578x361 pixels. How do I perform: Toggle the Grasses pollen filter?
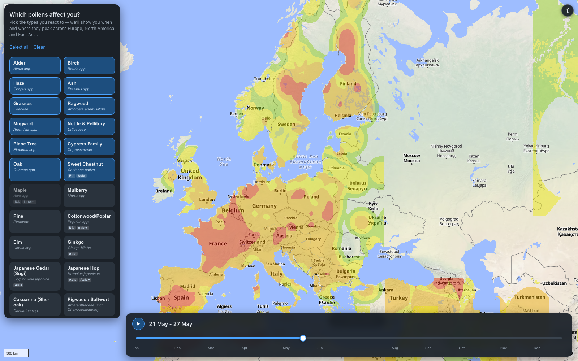coord(35,106)
